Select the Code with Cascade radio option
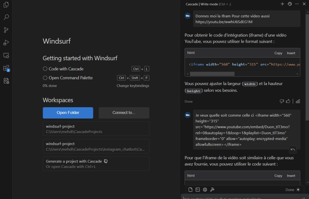This screenshot has width=309, height=199. (x=45, y=69)
